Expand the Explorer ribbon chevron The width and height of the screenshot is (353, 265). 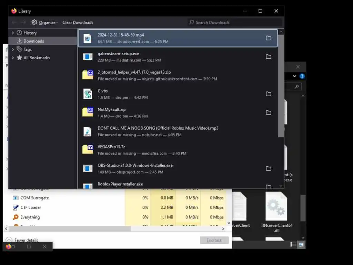(294, 76)
